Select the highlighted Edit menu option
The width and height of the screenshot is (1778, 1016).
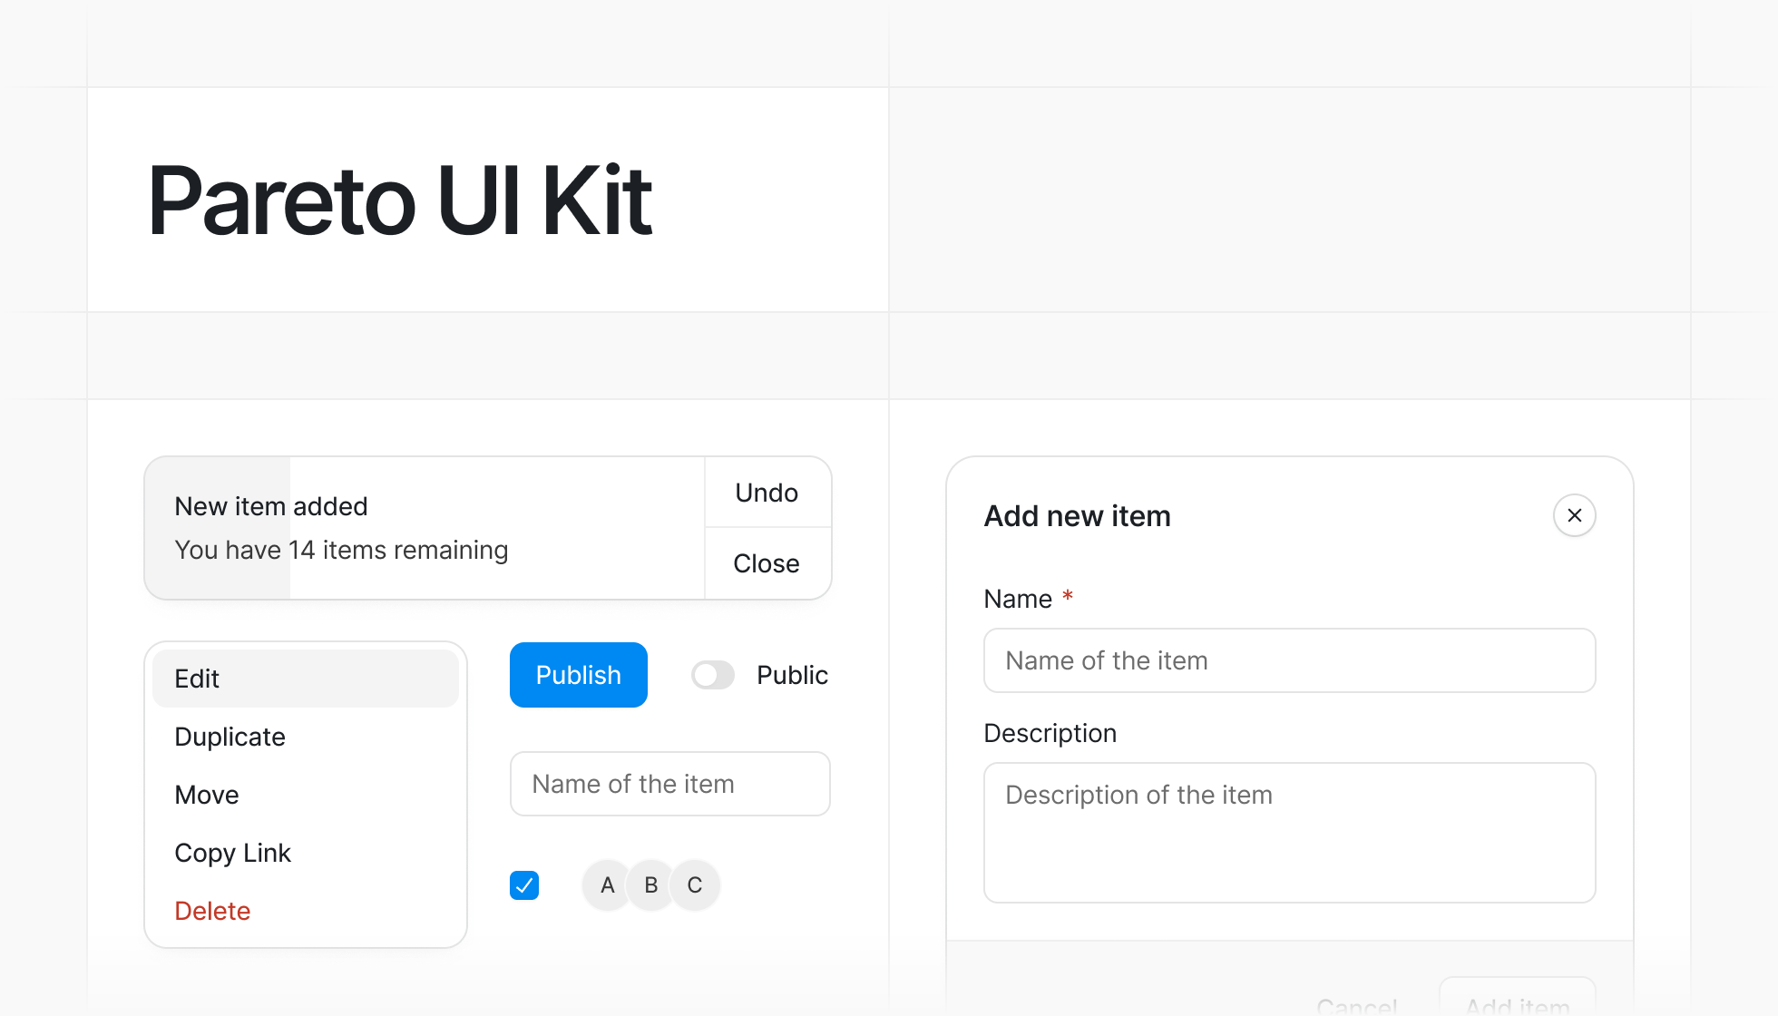click(197, 678)
